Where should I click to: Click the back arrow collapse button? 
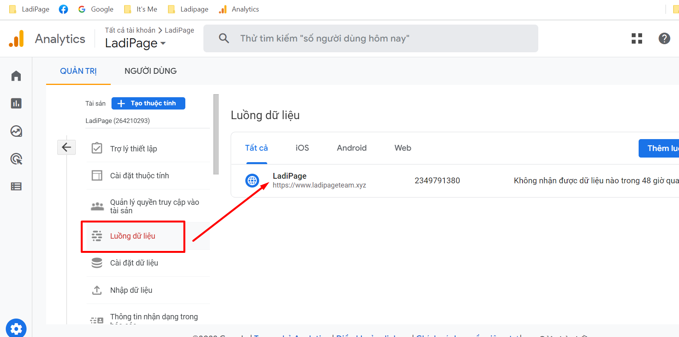pos(67,147)
